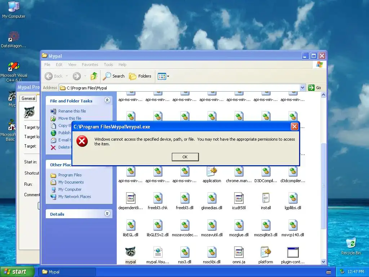Select the mozavutil.dll file icon
This screenshot has height=277, width=369.
tap(212, 225)
